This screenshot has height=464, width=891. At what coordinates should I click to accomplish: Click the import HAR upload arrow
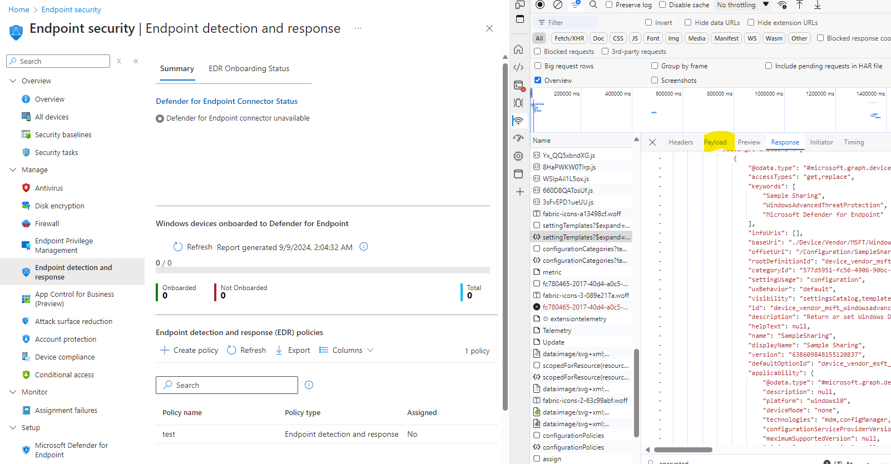(799, 5)
